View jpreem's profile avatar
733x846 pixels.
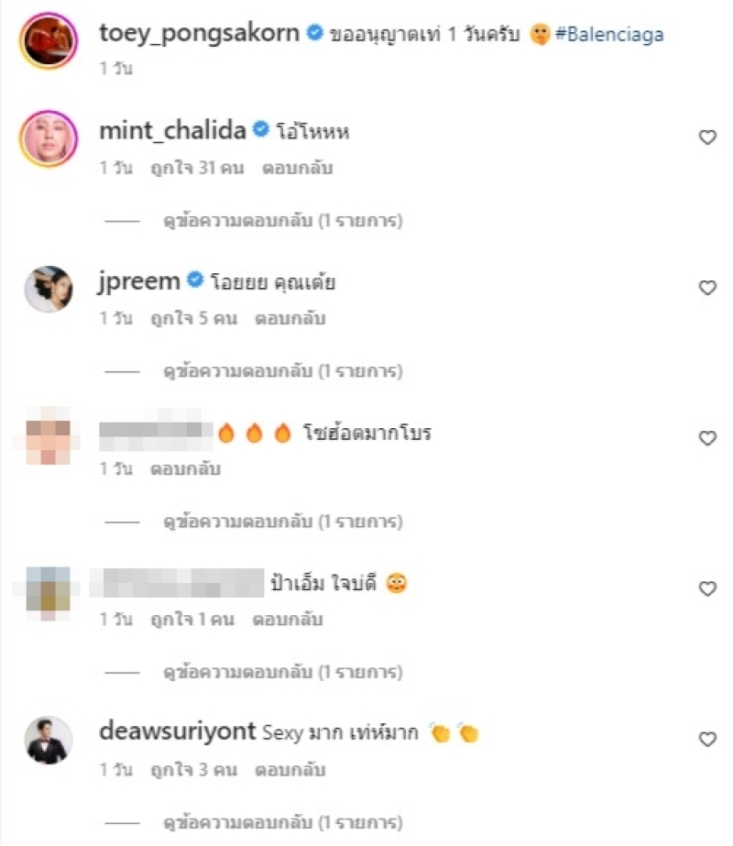(x=49, y=289)
